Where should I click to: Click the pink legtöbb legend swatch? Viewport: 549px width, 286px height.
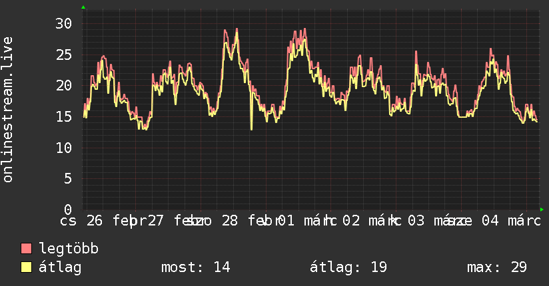(26, 248)
